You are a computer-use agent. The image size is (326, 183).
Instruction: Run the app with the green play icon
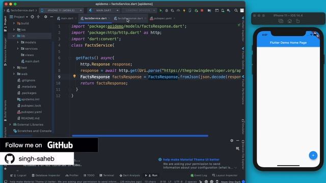(161, 10)
